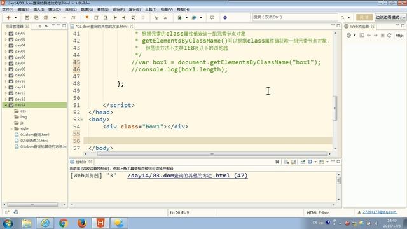
Task: Expand the day02 project folder
Action: [x=6, y=33]
